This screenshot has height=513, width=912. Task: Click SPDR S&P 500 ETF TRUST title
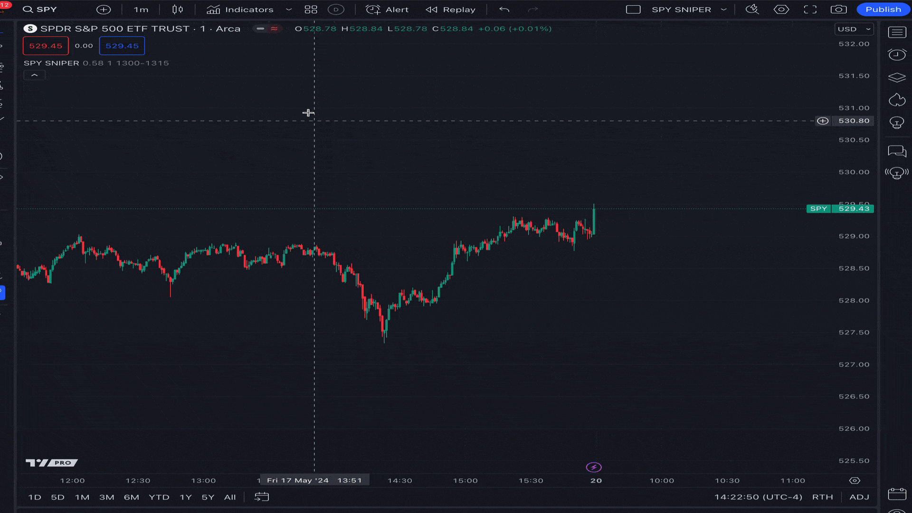pos(114,29)
